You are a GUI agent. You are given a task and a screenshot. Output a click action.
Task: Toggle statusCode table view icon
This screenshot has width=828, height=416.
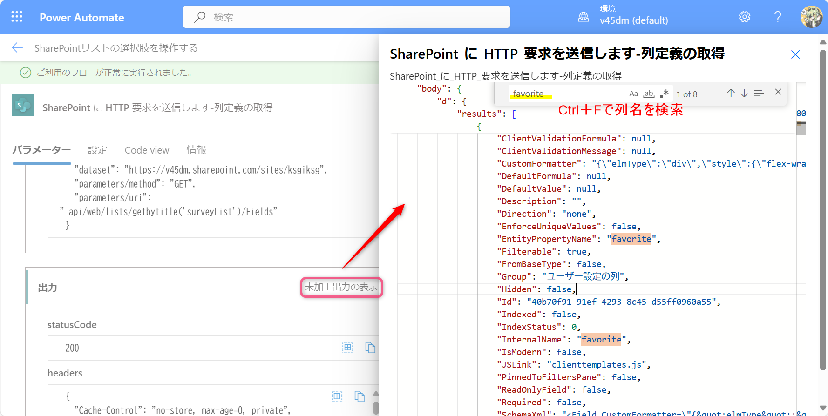tap(347, 347)
